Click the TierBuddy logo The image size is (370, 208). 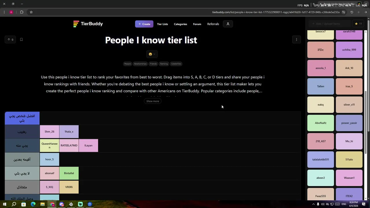[88, 24]
